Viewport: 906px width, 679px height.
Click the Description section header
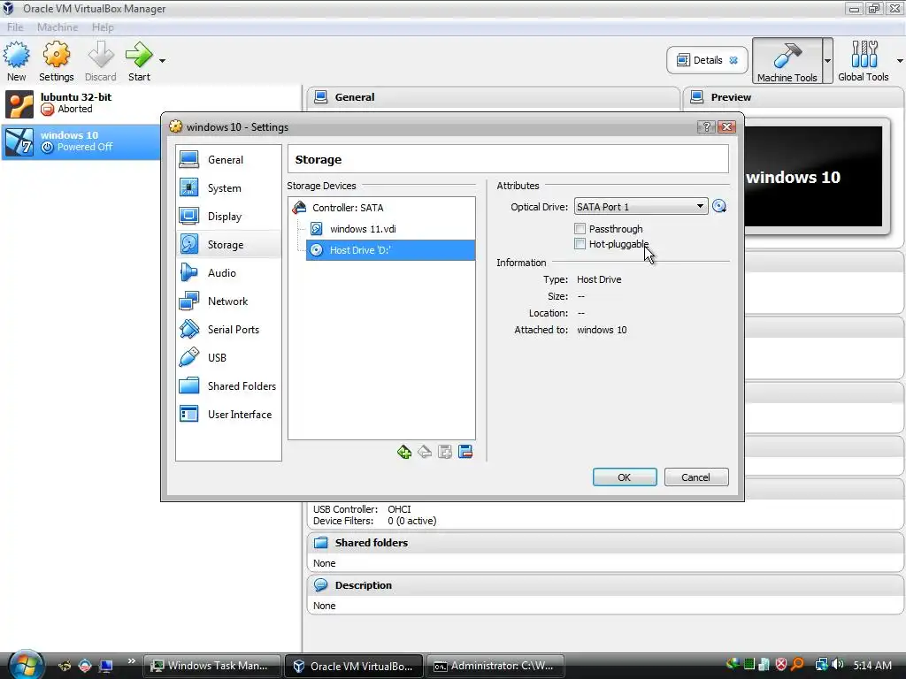(605, 585)
